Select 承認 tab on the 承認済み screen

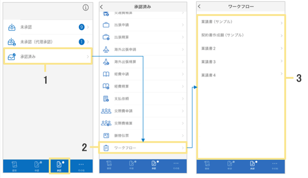pos(154,165)
